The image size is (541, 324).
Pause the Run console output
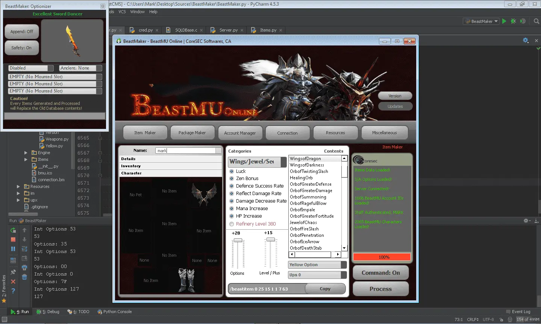pos(13,249)
